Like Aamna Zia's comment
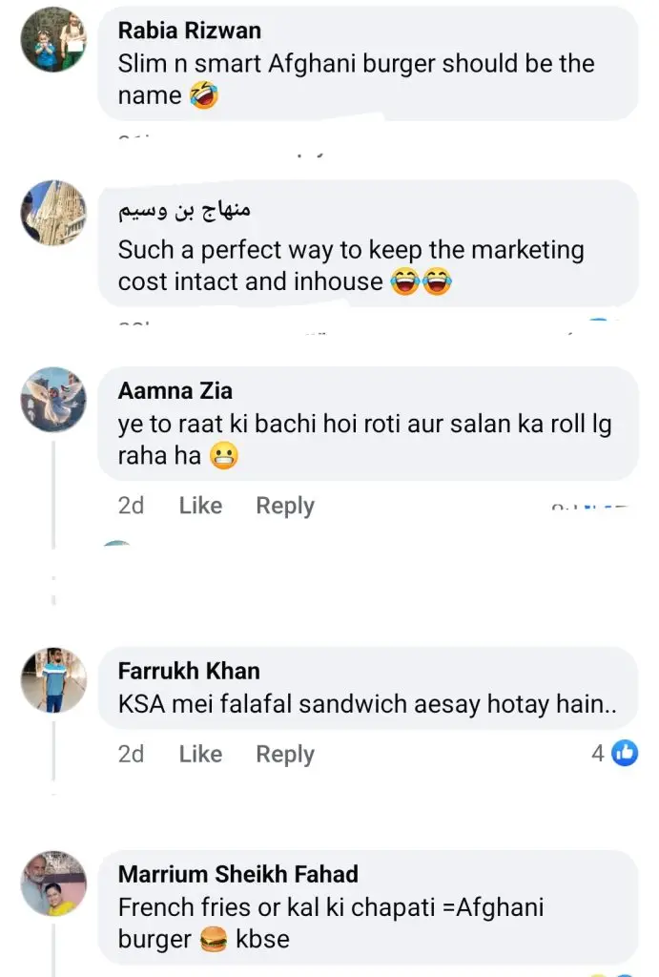Viewport: 659px width, 977px height. pyautogui.click(x=200, y=506)
